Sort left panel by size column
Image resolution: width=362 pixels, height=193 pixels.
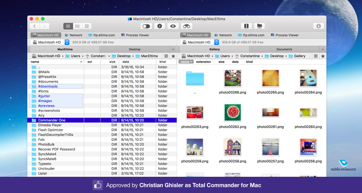(x=109, y=62)
